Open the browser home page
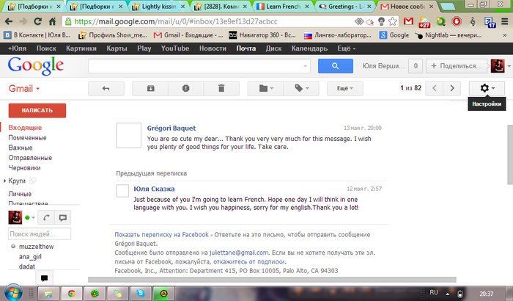This screenshot has height=301, width=513. tap(52, 21)
